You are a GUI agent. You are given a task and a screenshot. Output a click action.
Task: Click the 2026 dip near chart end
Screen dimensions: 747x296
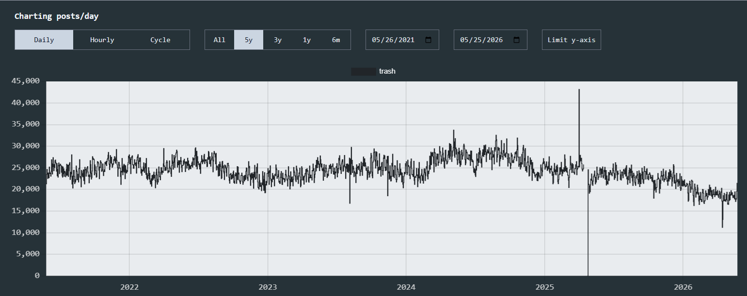(x=722, y=227)
